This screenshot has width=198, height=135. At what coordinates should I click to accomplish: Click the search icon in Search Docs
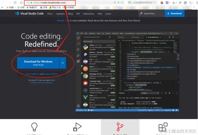coord(141,13)
